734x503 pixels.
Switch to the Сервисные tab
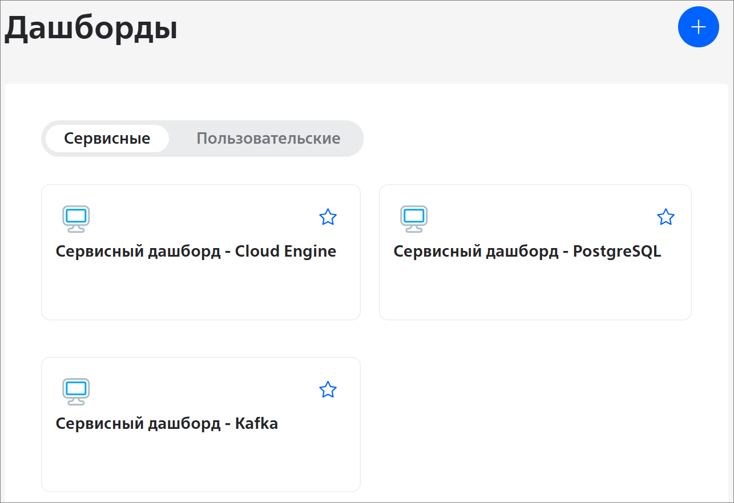click(107, 139)
